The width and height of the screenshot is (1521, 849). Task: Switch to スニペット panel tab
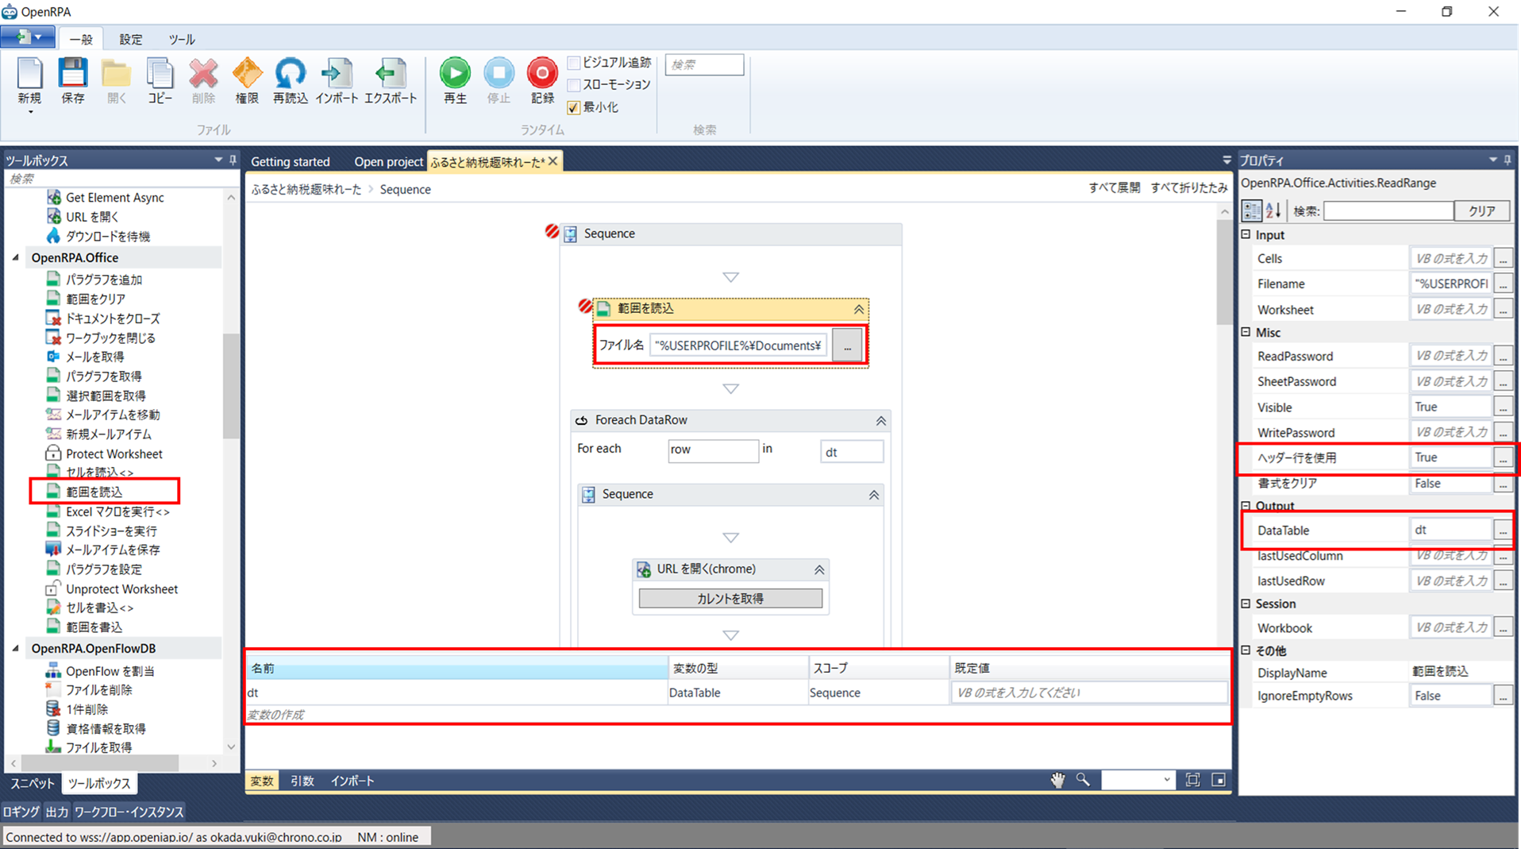tap(32, 783)
